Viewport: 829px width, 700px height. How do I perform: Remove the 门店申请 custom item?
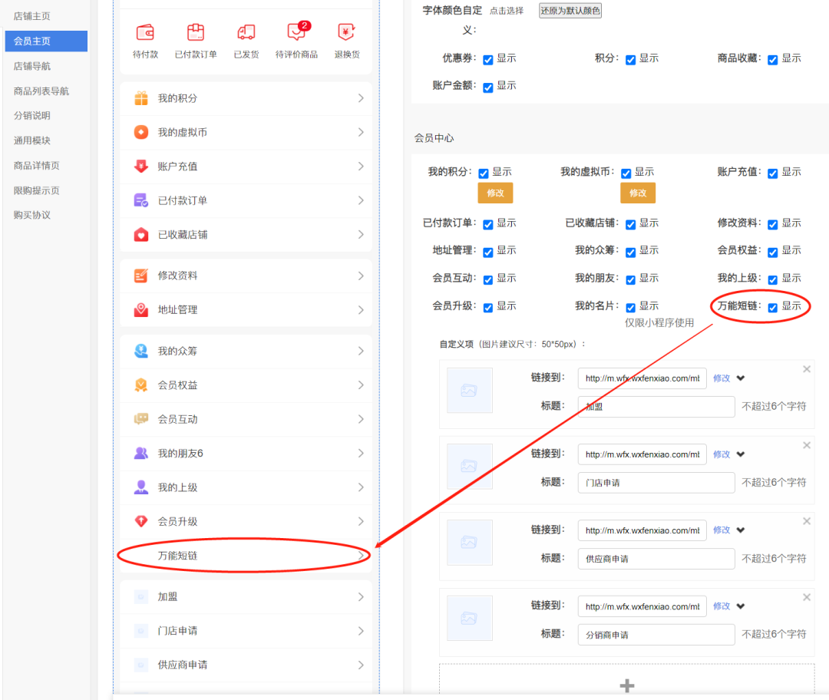click(x=807, y=445)
